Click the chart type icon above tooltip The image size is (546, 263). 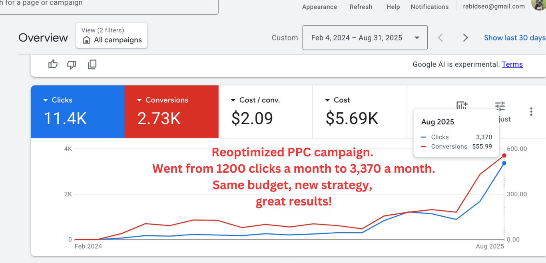point(462,105)
